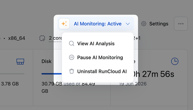This screenshot has width=193, height=110.
Task: Click the blue uptime clock icon
Action: (x=175, y=61)
